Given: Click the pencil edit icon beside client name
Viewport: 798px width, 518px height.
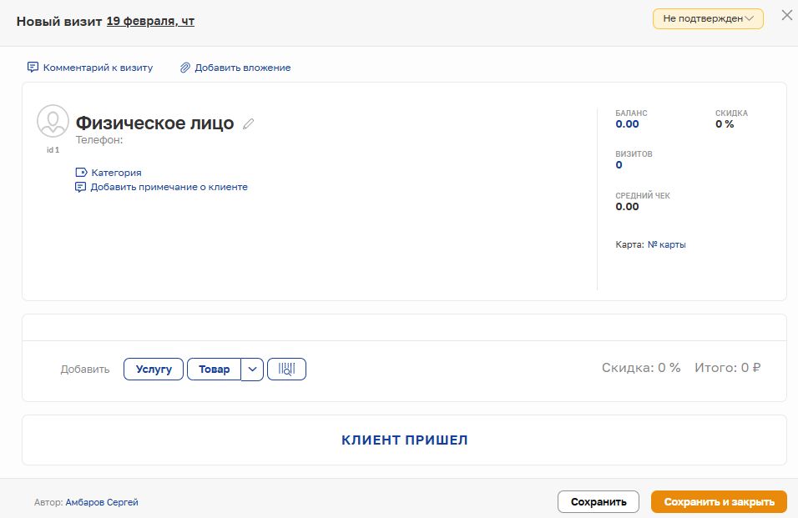Looking at the screenshot, I should point(248,124).
